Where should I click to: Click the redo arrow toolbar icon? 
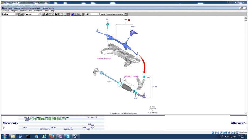pos(79,14)
